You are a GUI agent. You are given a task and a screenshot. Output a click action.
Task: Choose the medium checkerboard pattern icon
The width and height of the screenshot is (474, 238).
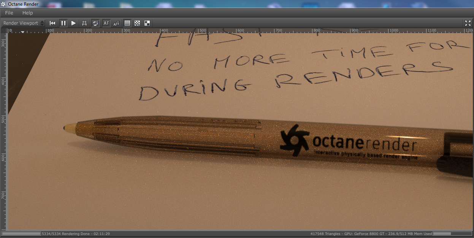[137, 23]
